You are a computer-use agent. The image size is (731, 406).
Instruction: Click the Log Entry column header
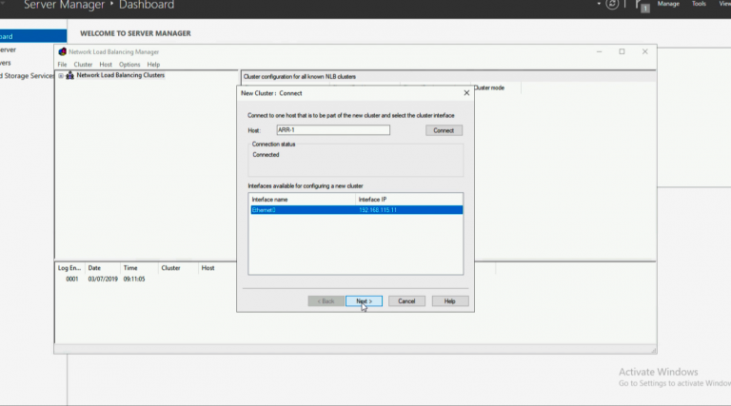tap(69, 268)
